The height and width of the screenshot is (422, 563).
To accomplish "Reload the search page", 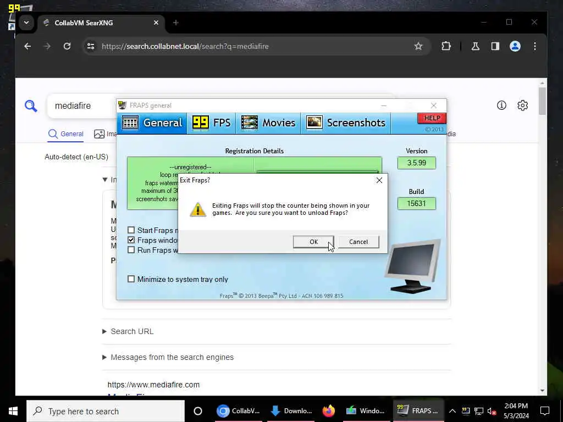I will [67, 46].
